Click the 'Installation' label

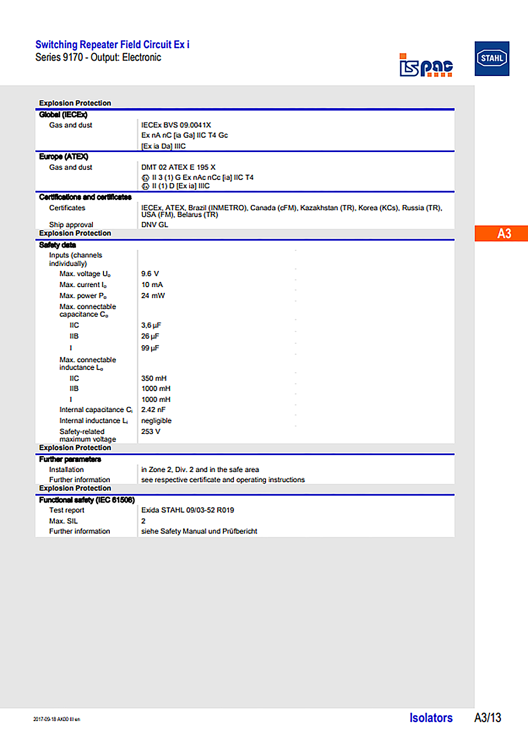[67, 469]
